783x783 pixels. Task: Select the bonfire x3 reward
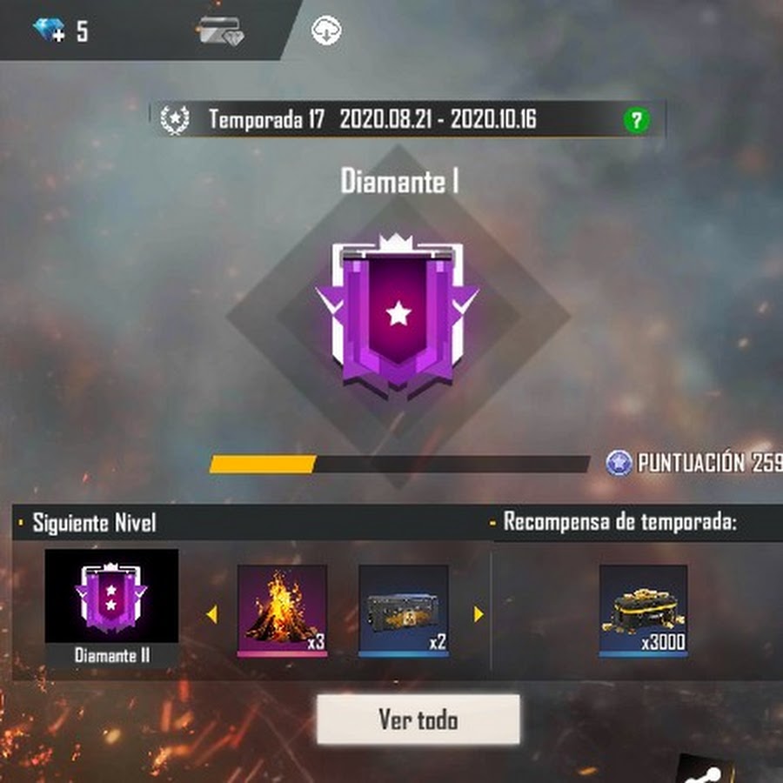pyautogui.click(x=282, y=611)
